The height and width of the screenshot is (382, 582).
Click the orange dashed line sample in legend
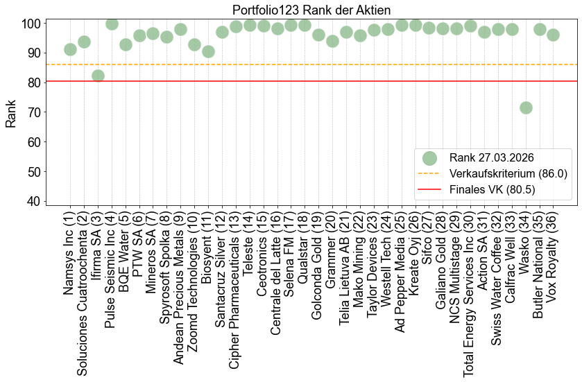click(429, 173)
